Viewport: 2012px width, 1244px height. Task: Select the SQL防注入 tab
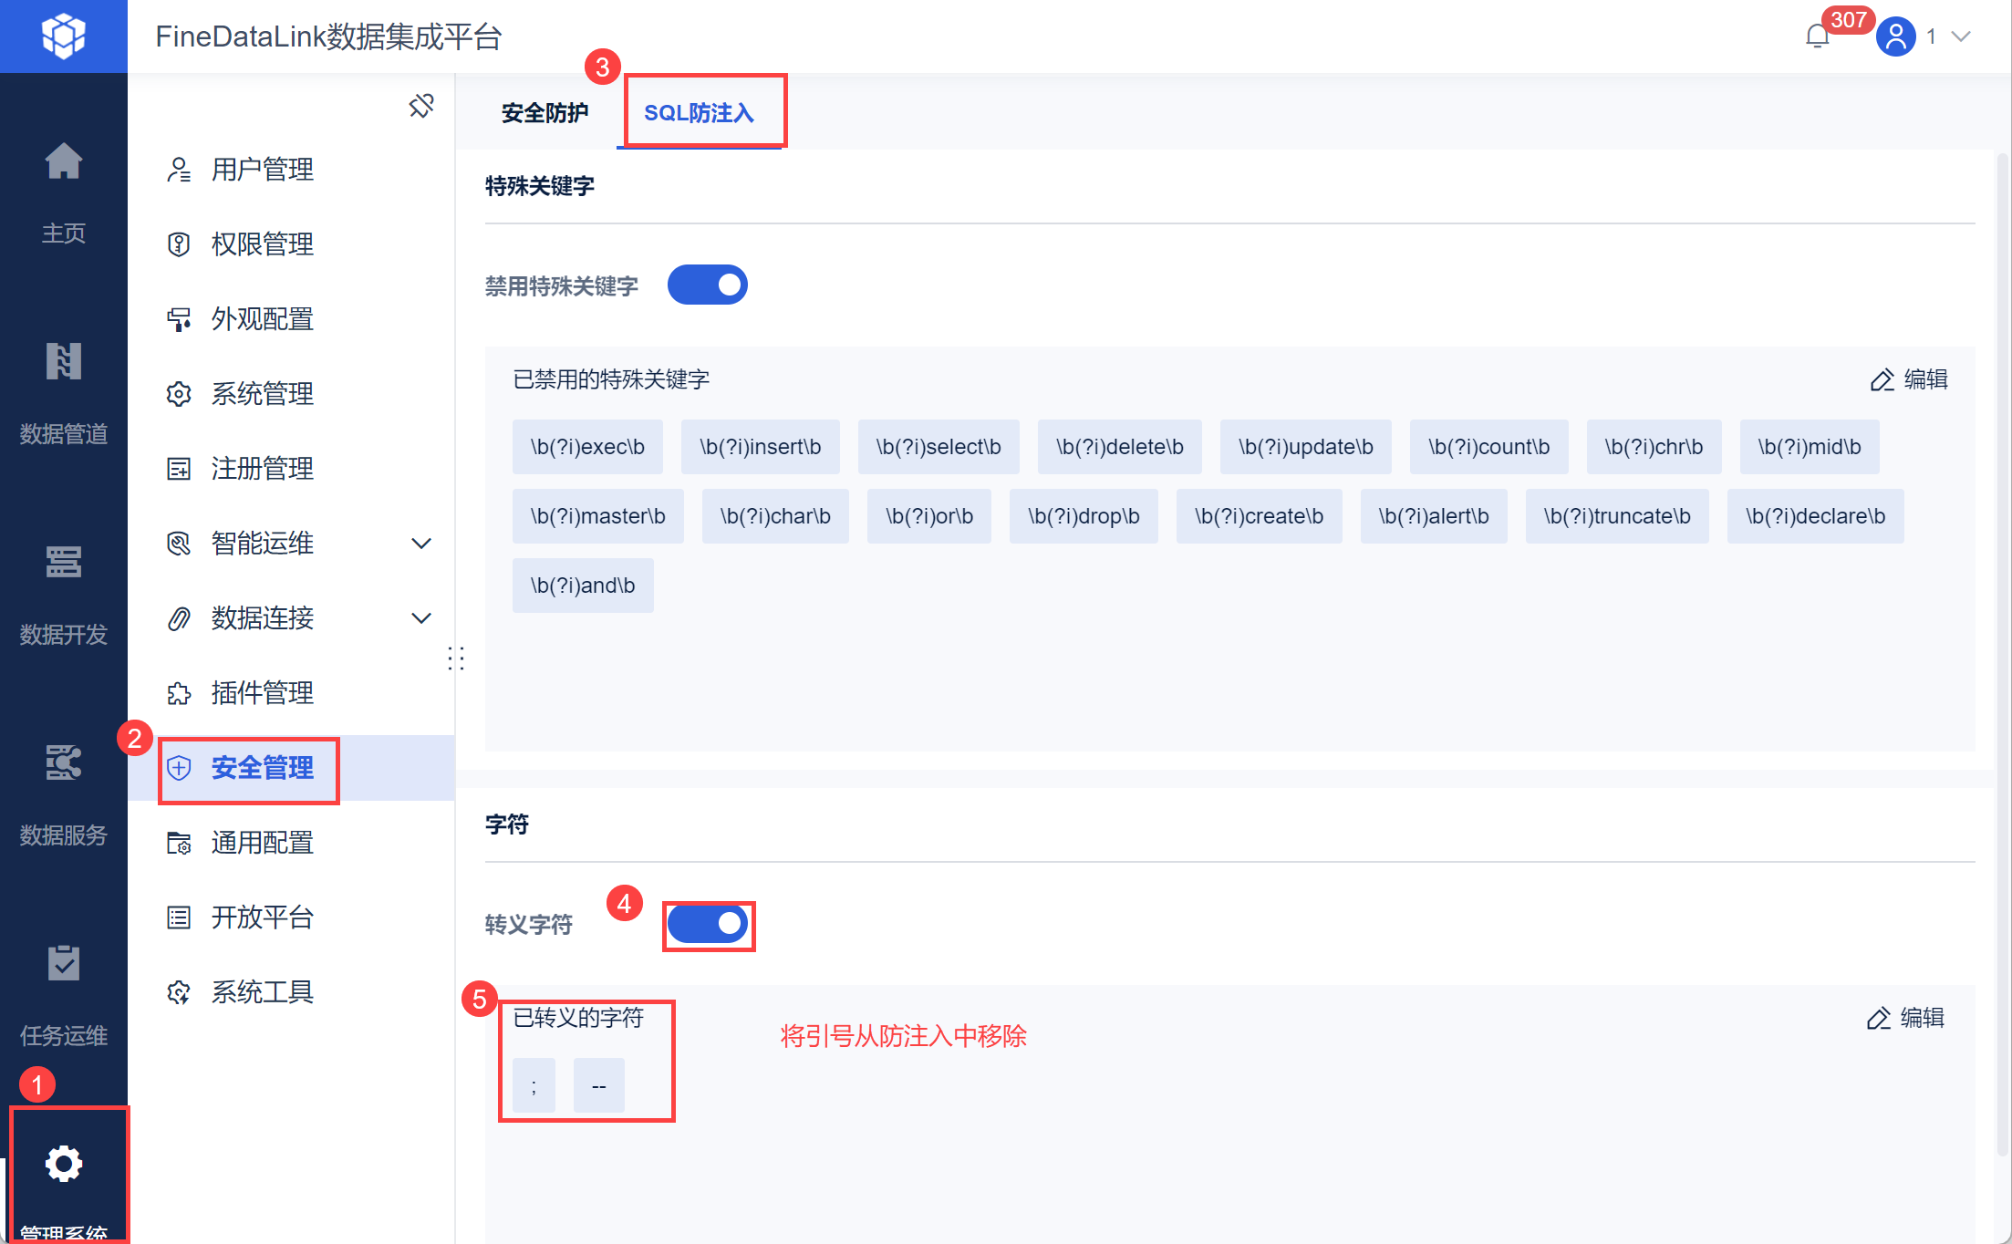pyautogui.click(x=699, y=113)
